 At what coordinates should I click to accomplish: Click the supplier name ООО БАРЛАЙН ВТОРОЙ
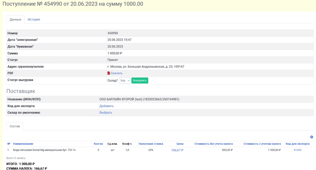(139, 99)
